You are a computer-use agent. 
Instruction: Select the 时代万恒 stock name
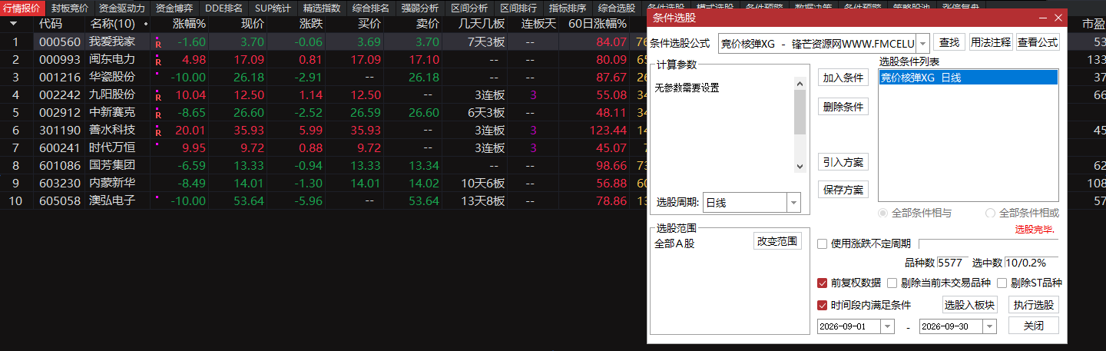click(112, 147)
